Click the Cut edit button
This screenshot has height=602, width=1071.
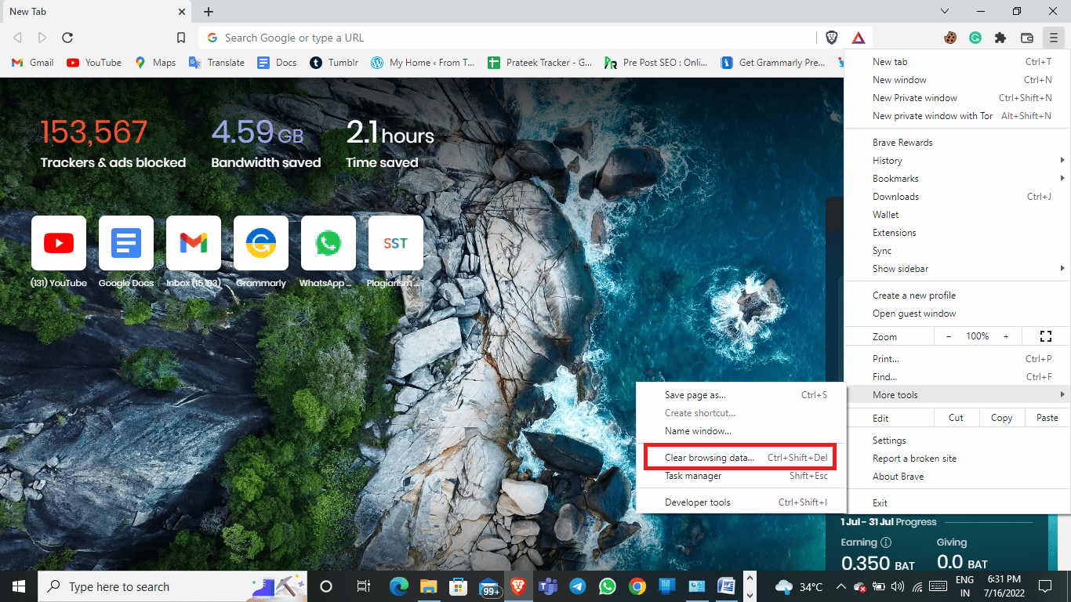[x=956, y=418]
